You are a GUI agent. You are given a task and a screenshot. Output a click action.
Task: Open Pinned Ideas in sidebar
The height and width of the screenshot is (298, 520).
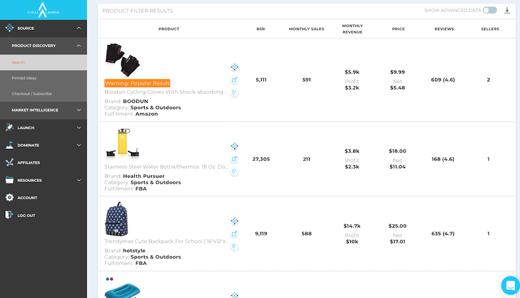[x=24, y=78]
